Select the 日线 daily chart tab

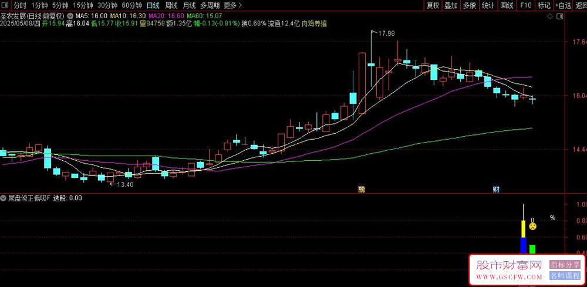pyautogui.click(x=153, y=5)
